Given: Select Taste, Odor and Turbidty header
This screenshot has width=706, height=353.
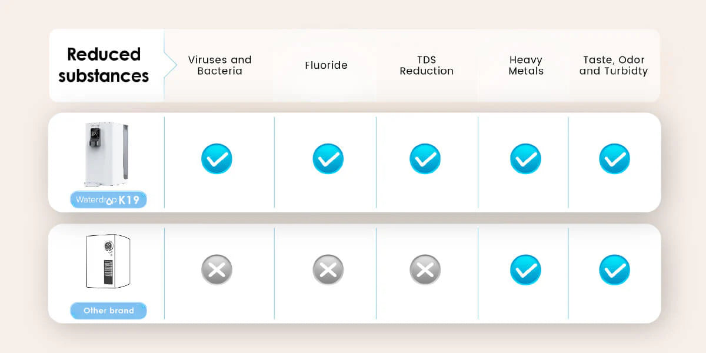Looking at the screenshot, I should click(614, 65).
